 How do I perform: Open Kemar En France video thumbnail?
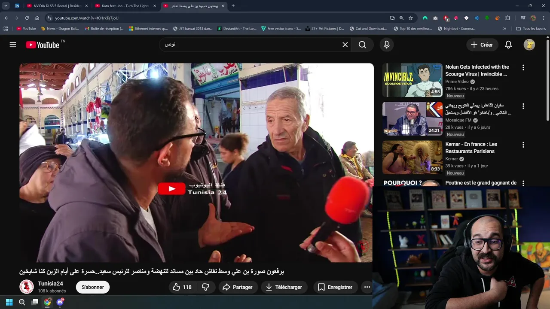(x=412, y=158)
